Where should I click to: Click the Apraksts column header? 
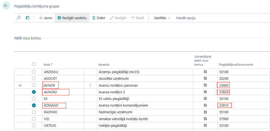click(104, 65)
